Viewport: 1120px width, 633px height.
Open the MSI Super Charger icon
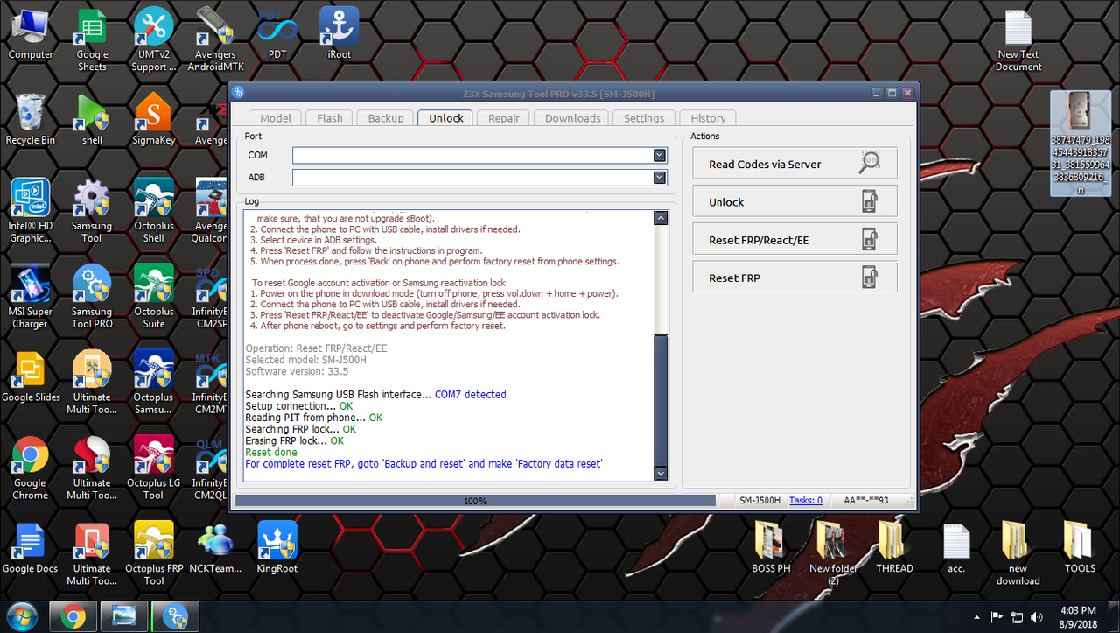31,297
